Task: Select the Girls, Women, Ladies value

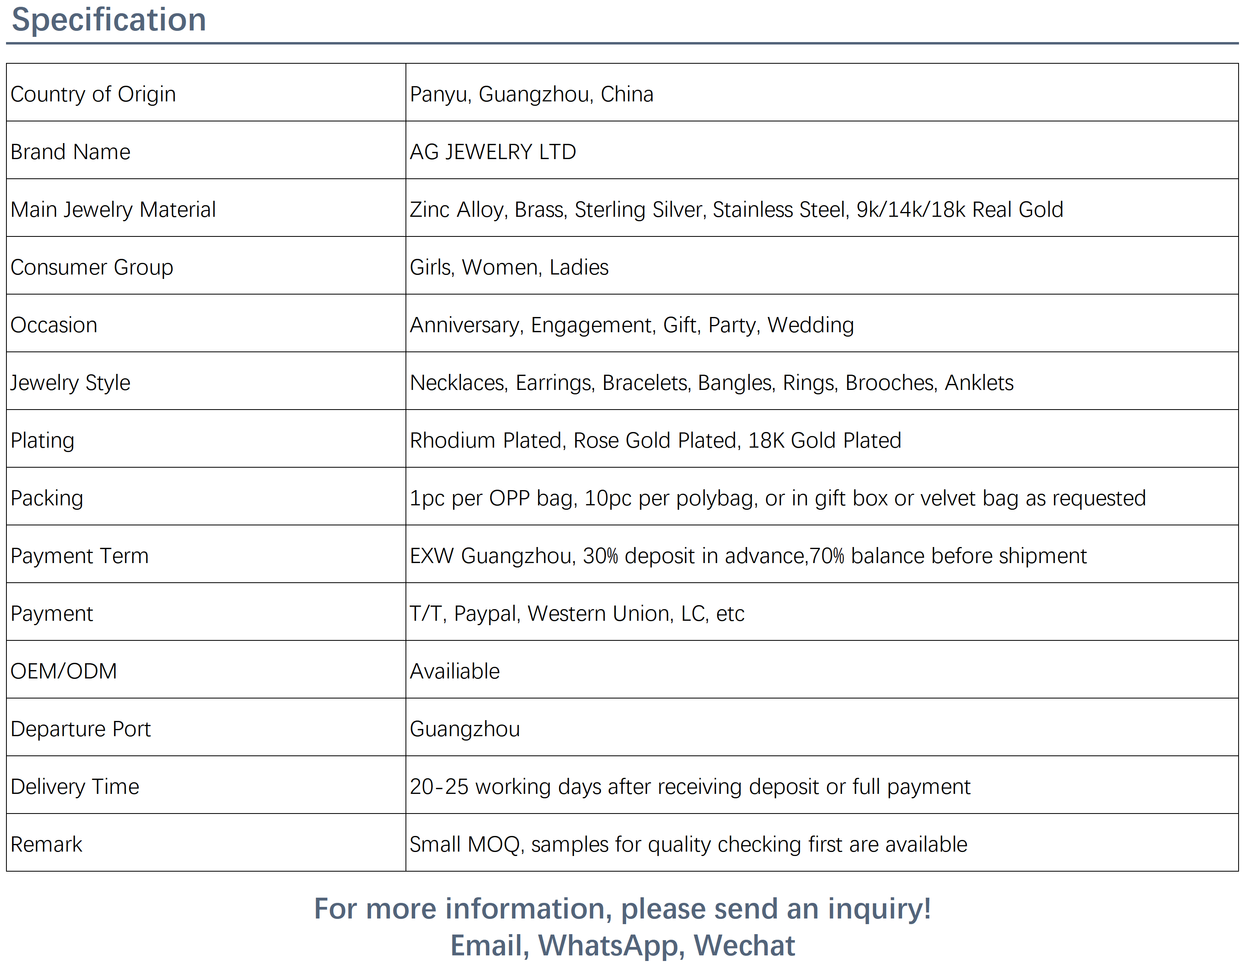Action: click(509, 267)
